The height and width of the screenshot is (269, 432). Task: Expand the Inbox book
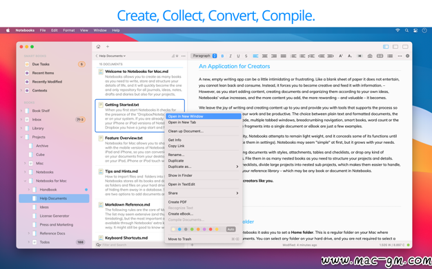pyautogui.click(x=21, y=120)
